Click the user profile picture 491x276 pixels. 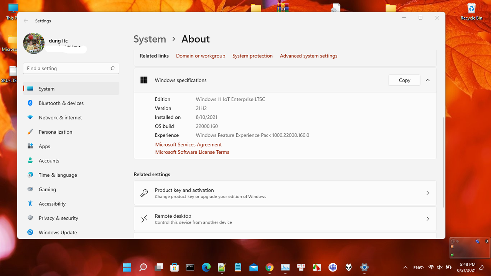[34, 43]
